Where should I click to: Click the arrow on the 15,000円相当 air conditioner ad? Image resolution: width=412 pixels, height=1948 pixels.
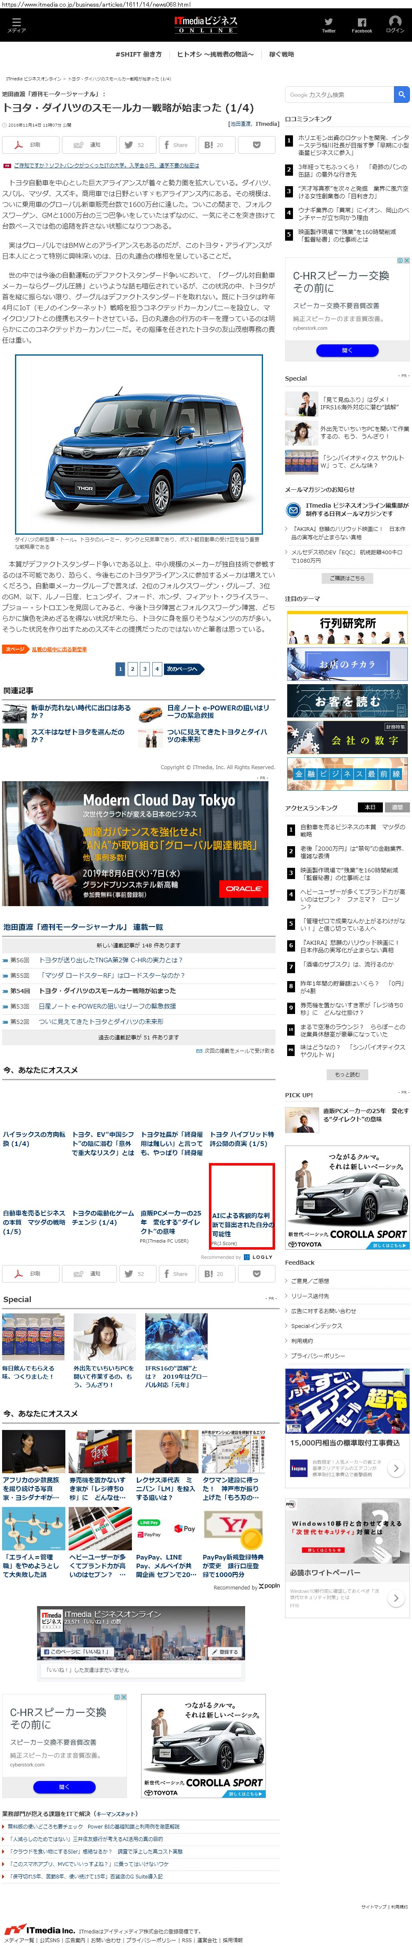(x=395, y=1468)
